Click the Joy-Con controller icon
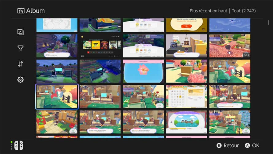The image size is (273, 154). point(19,145)
